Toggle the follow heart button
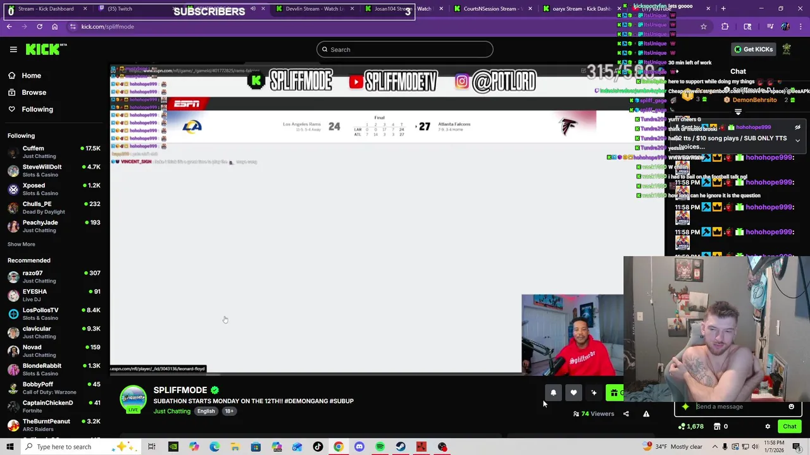810x455 pixels. (x=573, y=393)
